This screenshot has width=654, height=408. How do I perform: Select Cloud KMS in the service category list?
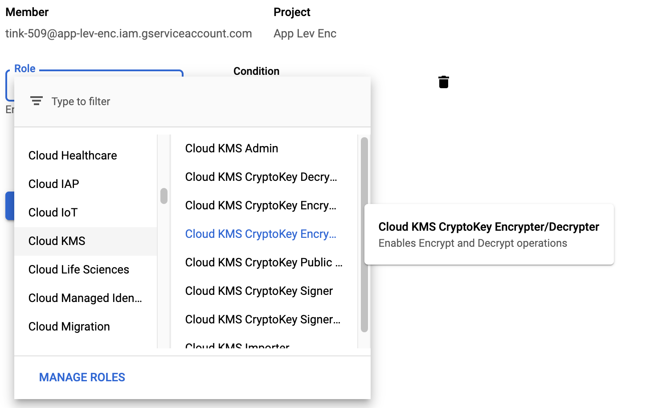pos(57,241)
